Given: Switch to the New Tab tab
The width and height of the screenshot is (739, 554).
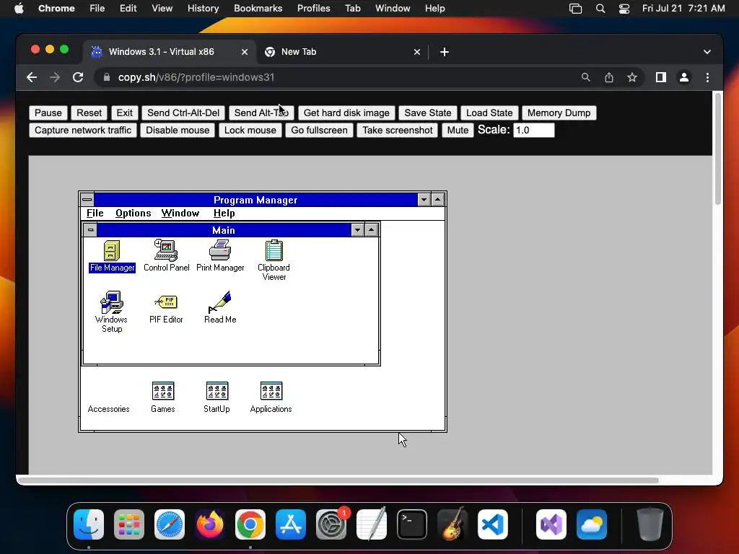Looking at the screenshot, I should pyautogui.click(x=342, y=52).
